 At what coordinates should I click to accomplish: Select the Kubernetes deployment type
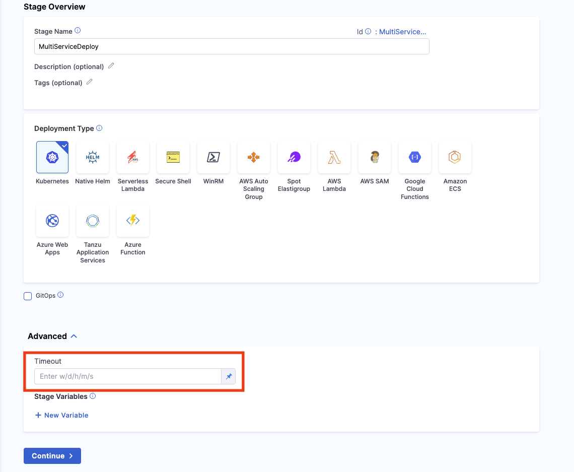coord(52,157)
